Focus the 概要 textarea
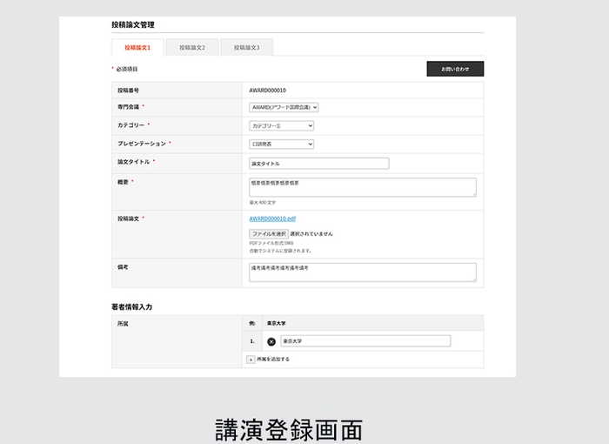The height and width of the screenshot is (444, 609). tap(361, 186)
